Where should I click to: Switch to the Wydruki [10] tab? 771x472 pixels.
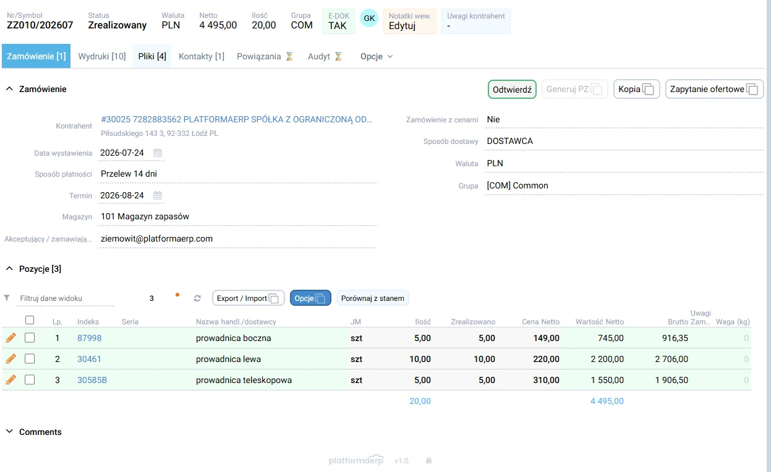coord(102,56)
